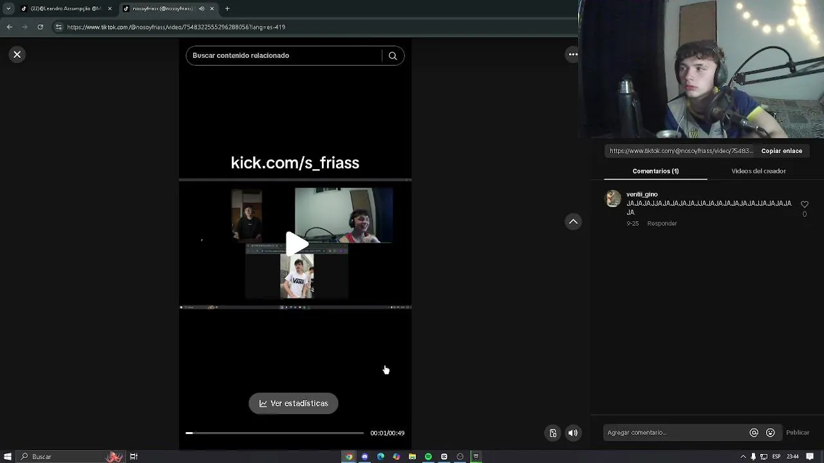Change ESP keyboard language in tray
This screenshot has width=824, height=463.
pos(776,457)
